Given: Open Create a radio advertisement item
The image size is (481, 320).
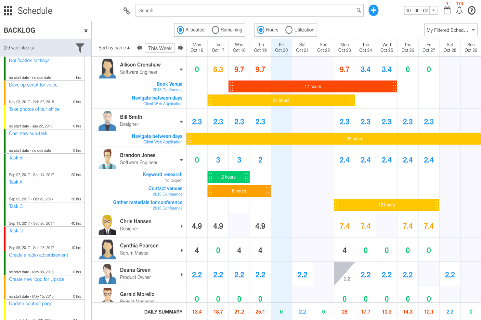Looking at the screenshot, I should tap(38, 255).
